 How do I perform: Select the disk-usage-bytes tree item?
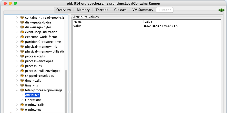click(38, 27)
